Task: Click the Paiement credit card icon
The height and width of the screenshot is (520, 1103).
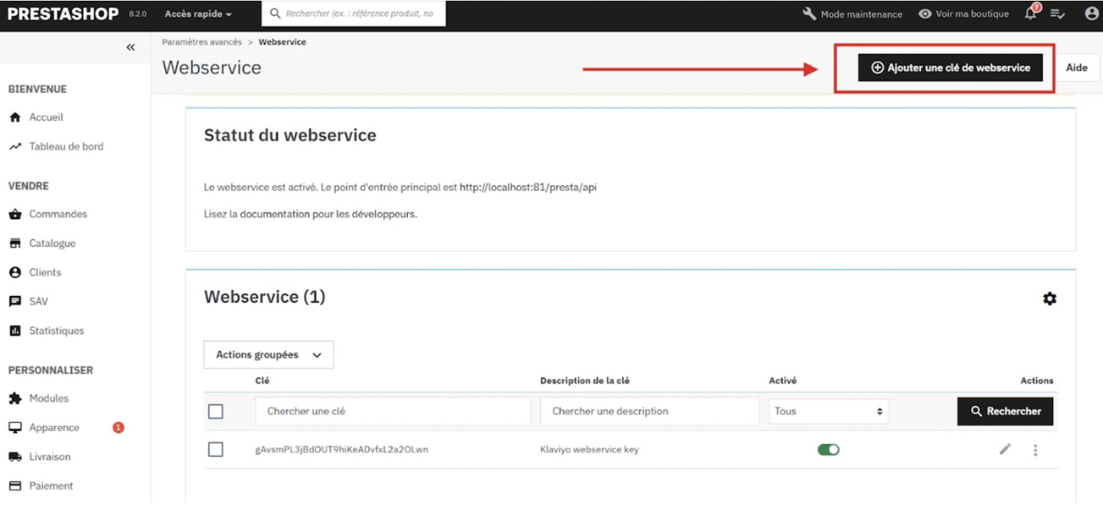Action: coord(15,486)
